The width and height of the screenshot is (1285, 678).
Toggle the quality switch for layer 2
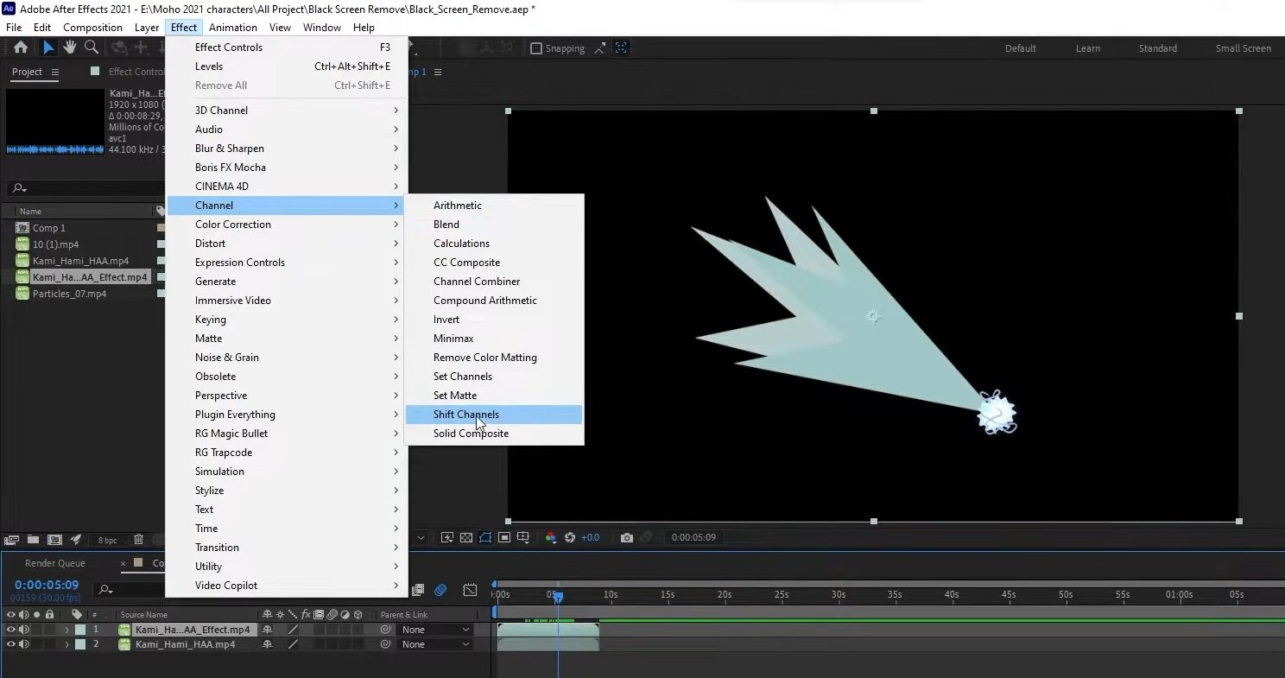[293, 644]
